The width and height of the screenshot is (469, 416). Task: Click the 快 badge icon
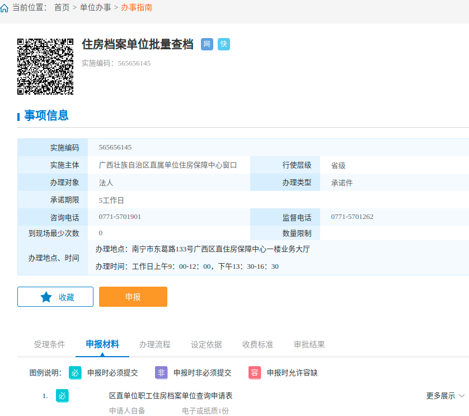click(224, 44)
